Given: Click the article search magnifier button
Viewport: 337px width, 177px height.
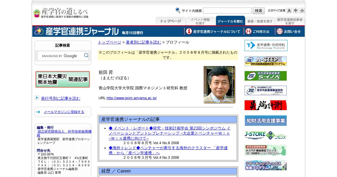Looking at the screenshot, I should pos(86,56).
